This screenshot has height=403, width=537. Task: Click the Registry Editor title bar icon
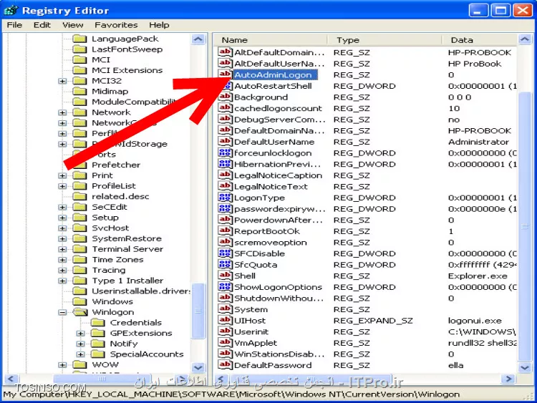(x=11, y=10)
